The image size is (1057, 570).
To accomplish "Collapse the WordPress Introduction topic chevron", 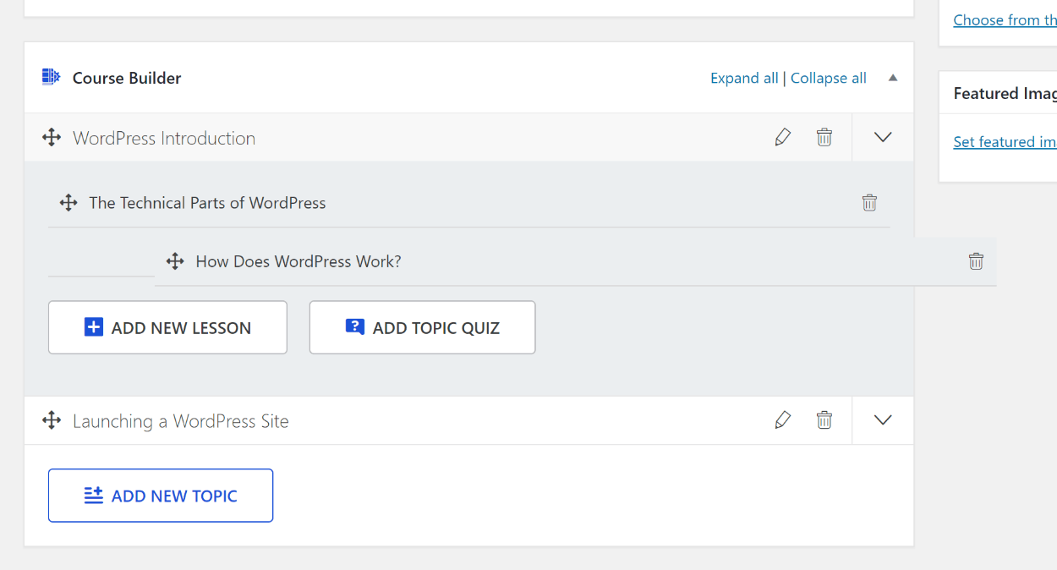I will [883, 137].
